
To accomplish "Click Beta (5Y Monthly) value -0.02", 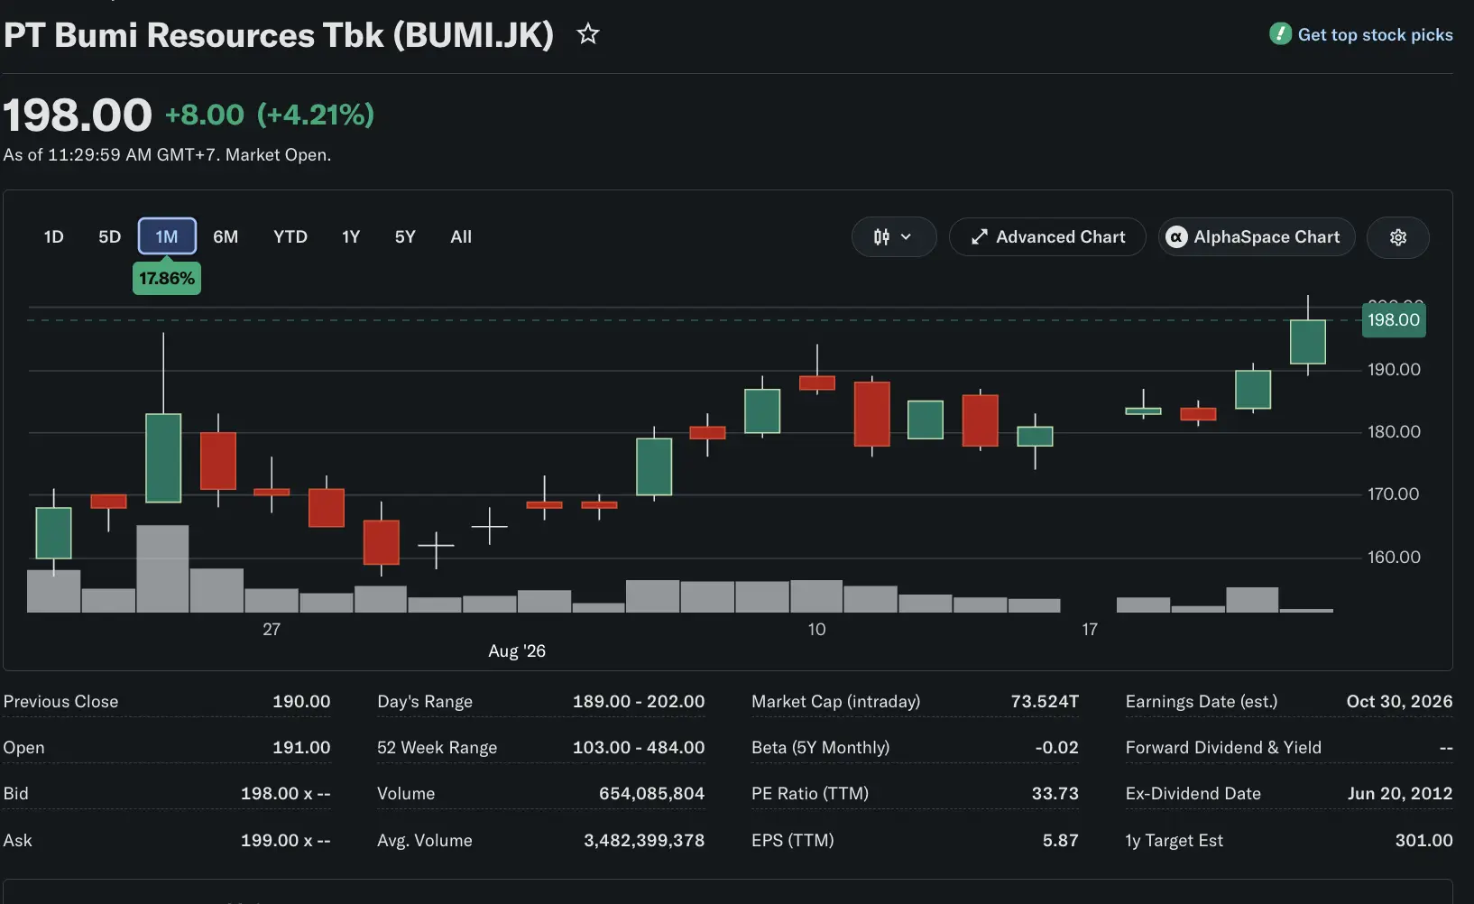I will click(1056, 747).
